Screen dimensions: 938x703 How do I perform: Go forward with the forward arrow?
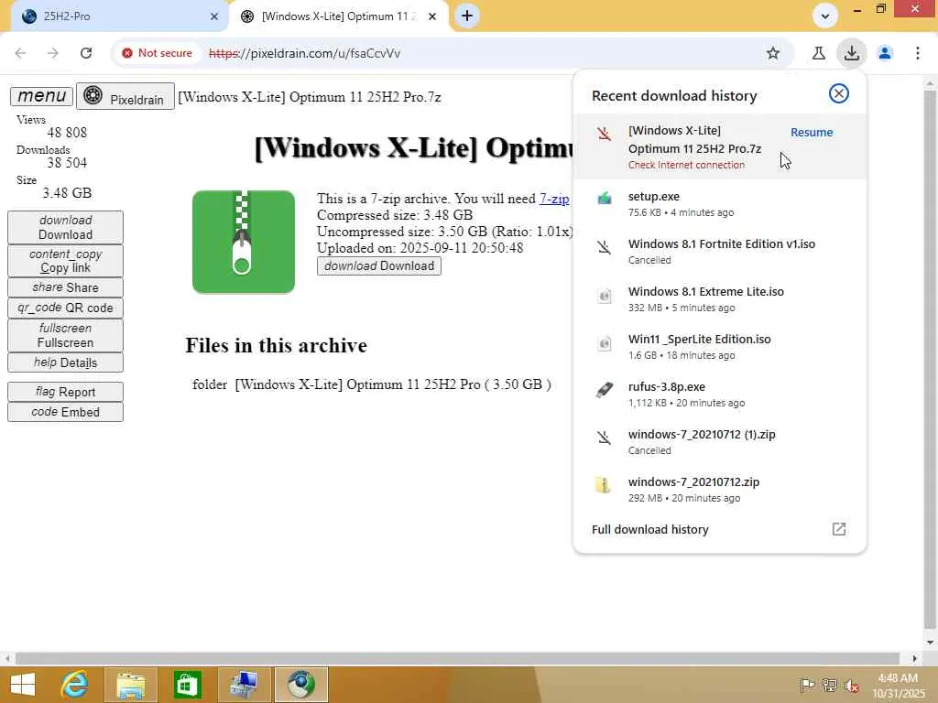(x=53, y=53)
